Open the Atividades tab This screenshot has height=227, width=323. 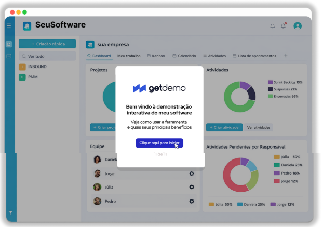tap(214, 56)
